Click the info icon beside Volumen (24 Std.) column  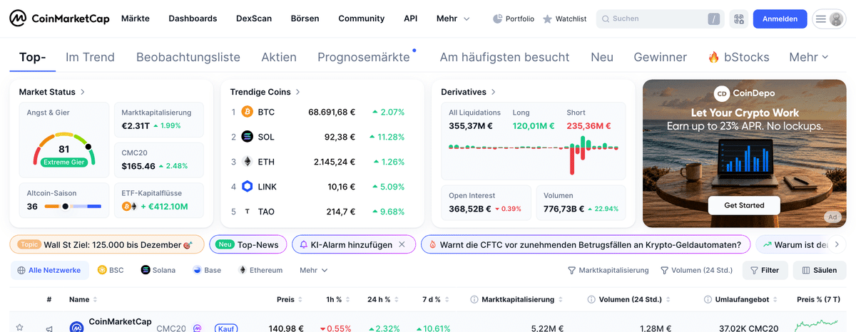pyautogui.click(x=591, y=300)
